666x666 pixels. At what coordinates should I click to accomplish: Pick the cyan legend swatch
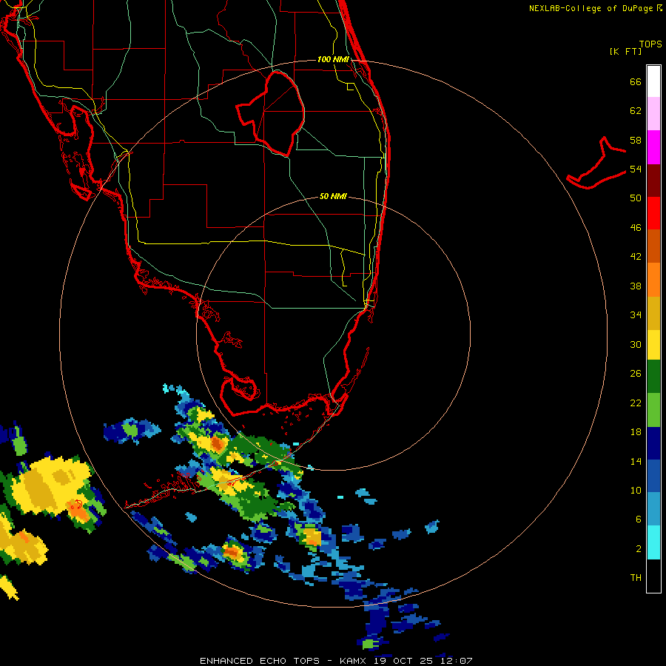point(653,542)
